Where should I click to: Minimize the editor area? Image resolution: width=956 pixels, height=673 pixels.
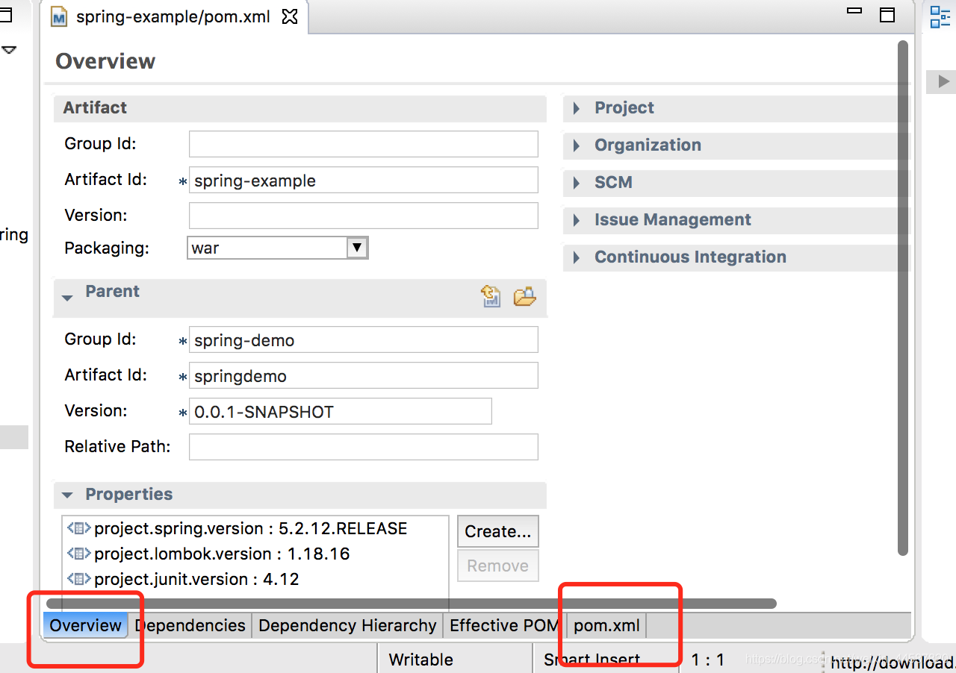coord(854,11)
